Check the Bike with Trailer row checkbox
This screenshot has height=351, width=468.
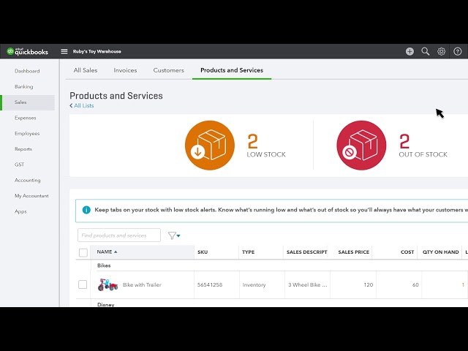[x=83, y=284]
